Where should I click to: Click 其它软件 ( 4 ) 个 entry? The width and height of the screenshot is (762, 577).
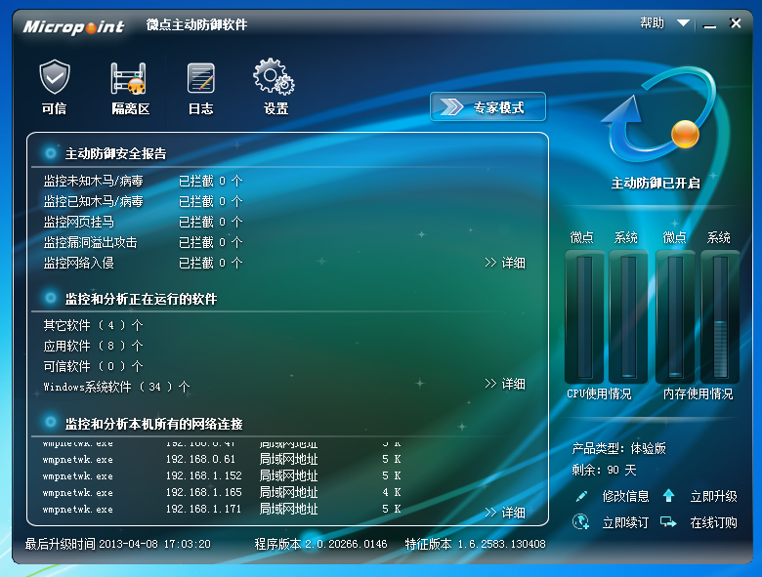[x=93, y=325]
